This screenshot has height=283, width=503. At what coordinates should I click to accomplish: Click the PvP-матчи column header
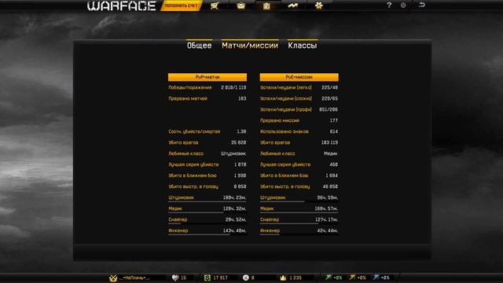click(x=207, y=77)
